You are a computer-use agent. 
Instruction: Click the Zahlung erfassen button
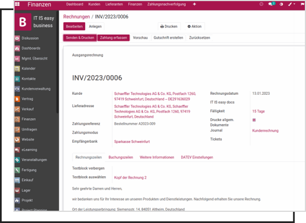coord(114,38)
